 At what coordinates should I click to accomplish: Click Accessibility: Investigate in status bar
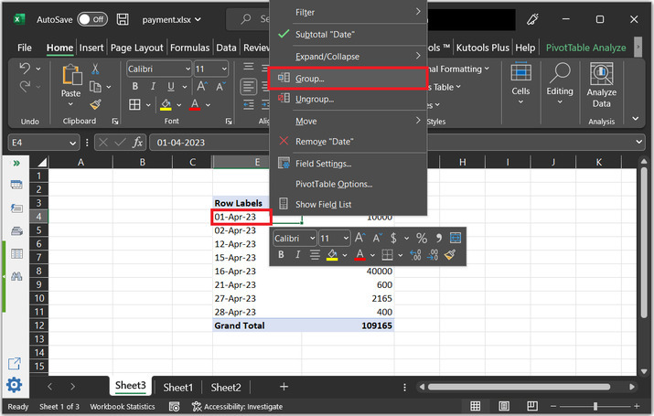coord(237,407)
